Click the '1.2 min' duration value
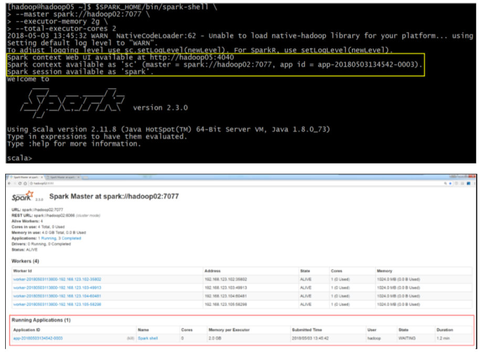Screen dimensions: 490x352 (x=443, y=338)
